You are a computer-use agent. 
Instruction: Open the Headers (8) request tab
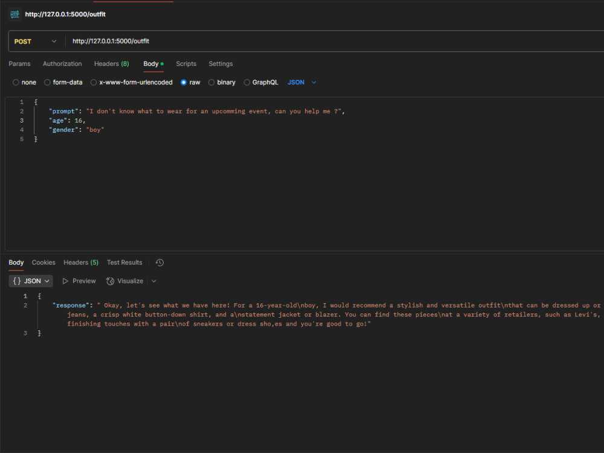[x=112, y=64]
